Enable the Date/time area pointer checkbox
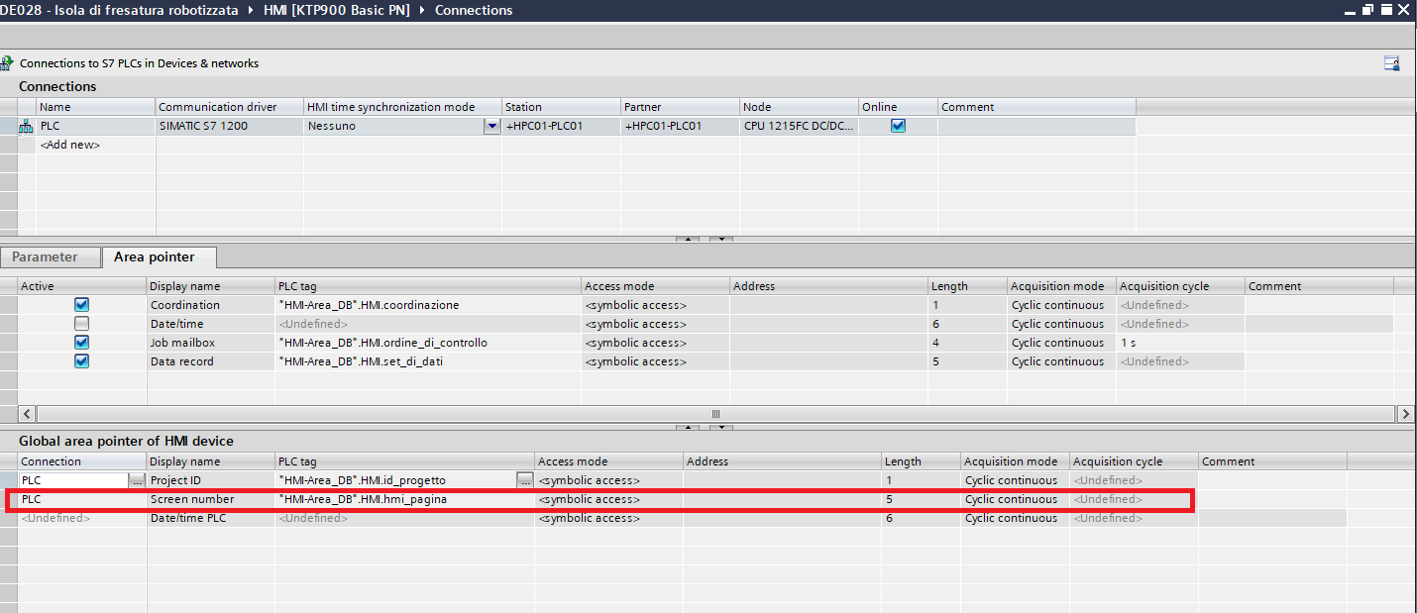 [82, 324]
